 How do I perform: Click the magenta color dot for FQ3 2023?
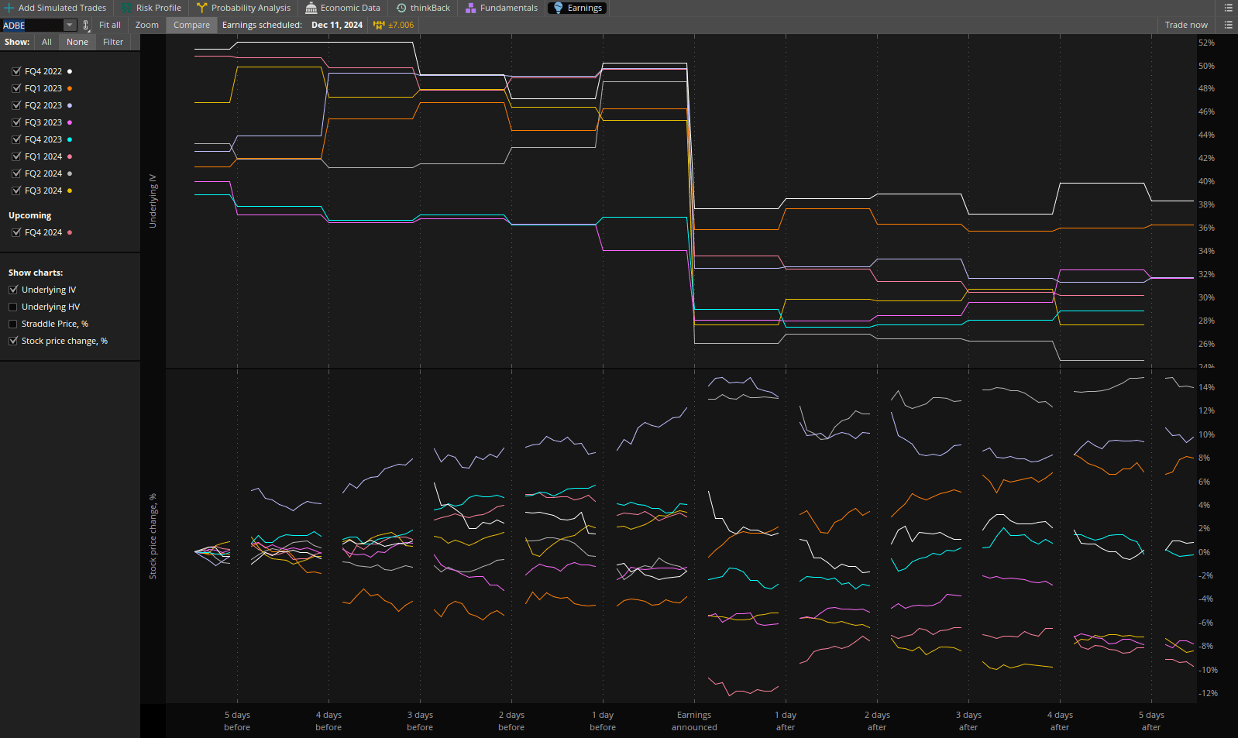[x=70, y=122]
